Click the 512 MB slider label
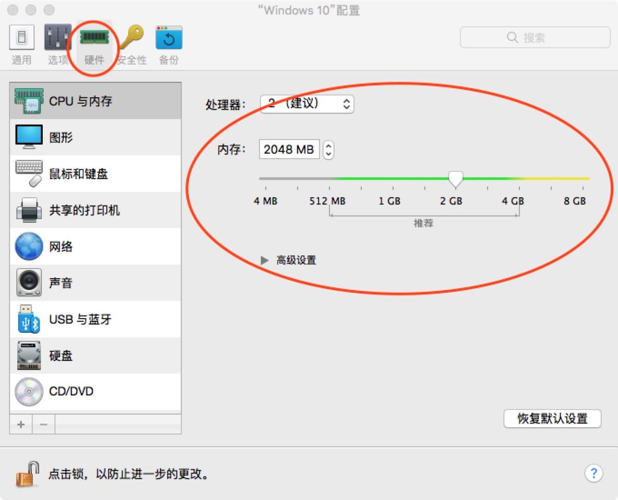This screenshot has height=500, width=618. pyautogui.click(x=327, y=201)
